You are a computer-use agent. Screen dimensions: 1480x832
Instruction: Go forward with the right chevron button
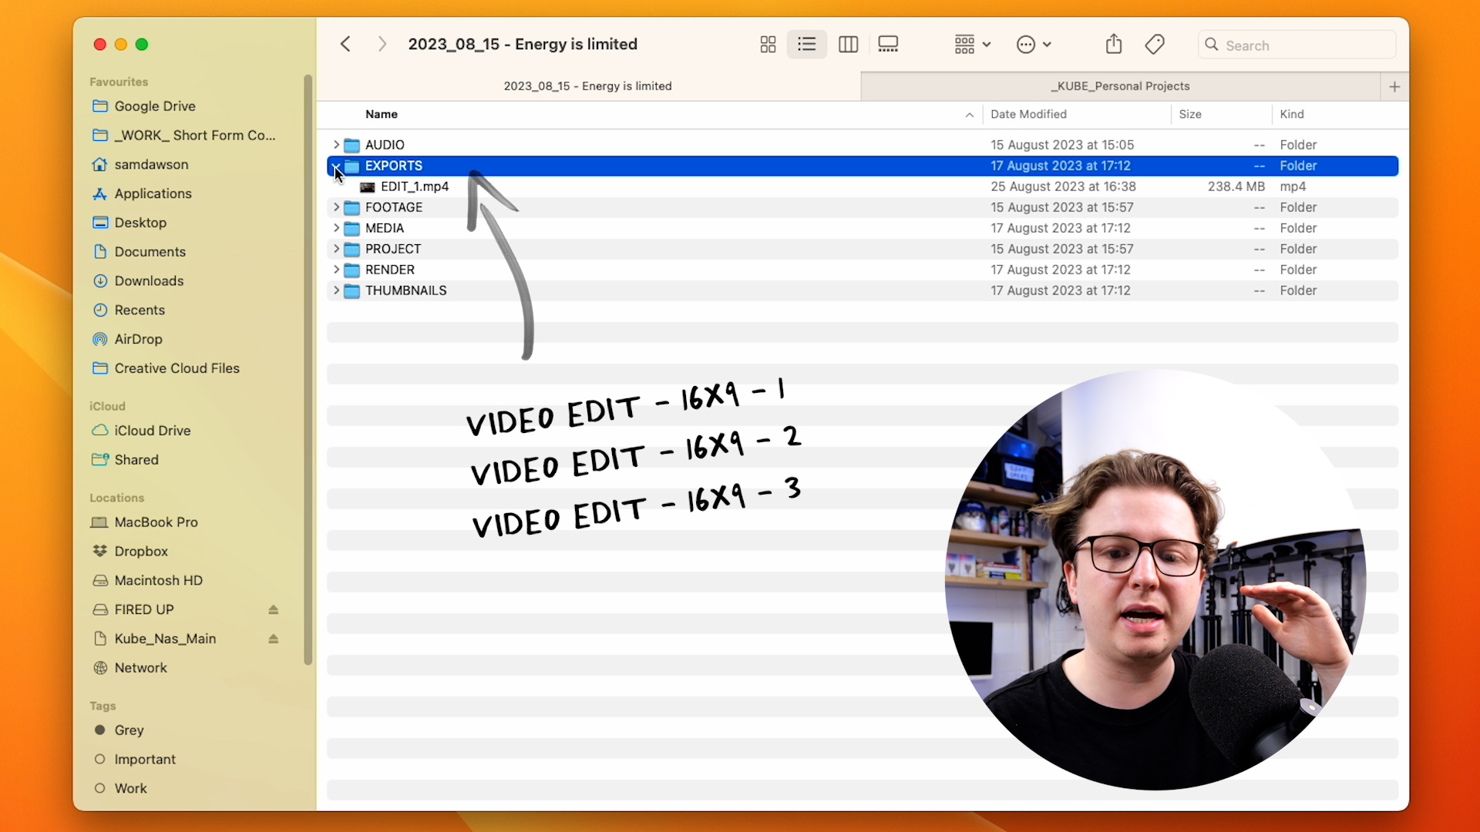382,44
